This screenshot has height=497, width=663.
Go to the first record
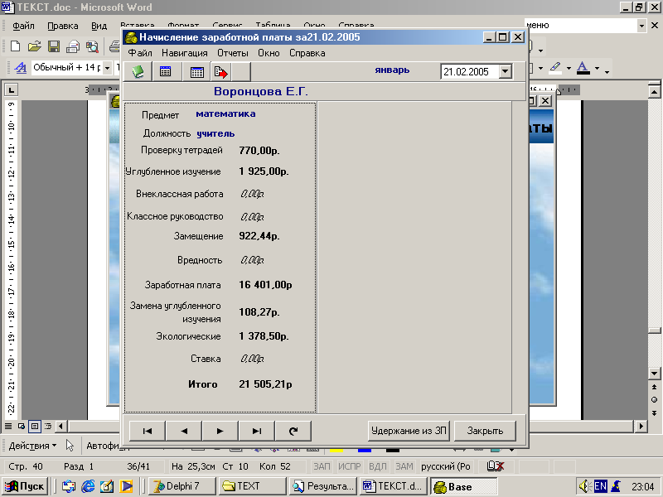point(148,431)
